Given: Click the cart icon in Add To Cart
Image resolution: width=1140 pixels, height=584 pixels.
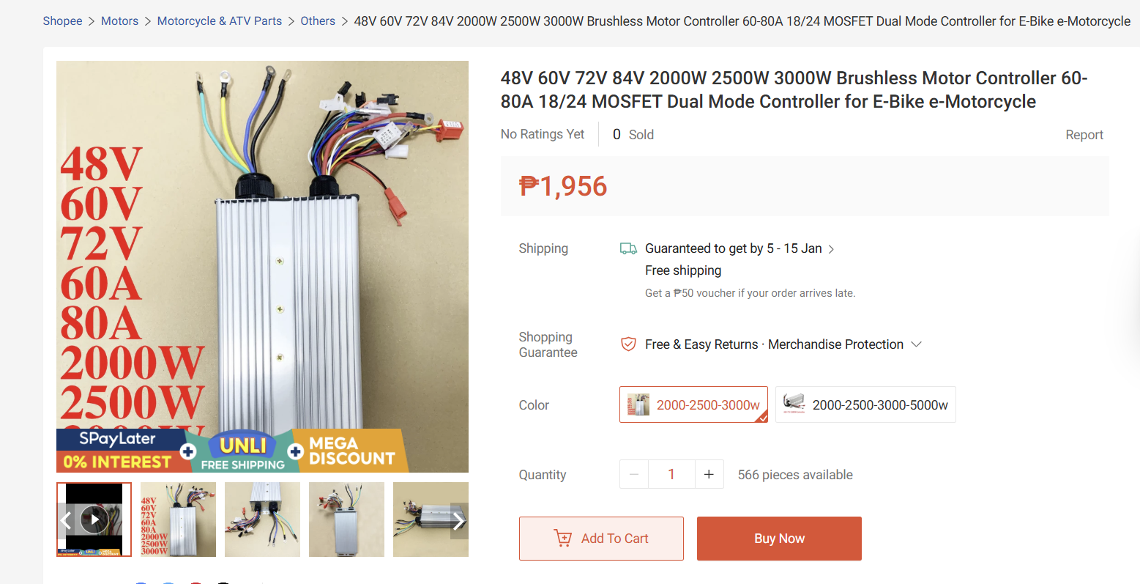Looking at the screenshot, I should (x=563, y=539).
